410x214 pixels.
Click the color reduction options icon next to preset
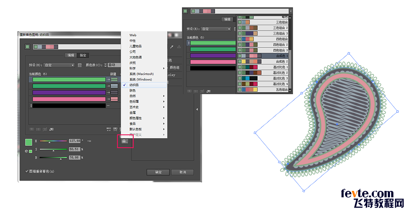80,65
